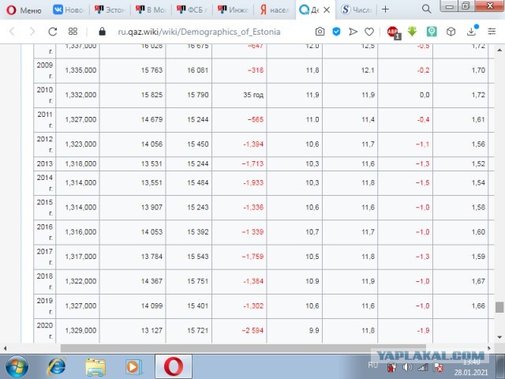
Task: Click the network signal tray icon
Action: [x=423, y=366]
